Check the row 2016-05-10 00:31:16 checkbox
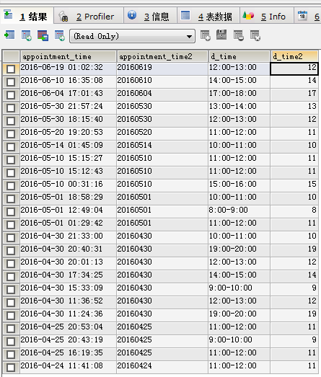This screenshot has width=321, height=377. pyautogui.click(x=11, y=186)
